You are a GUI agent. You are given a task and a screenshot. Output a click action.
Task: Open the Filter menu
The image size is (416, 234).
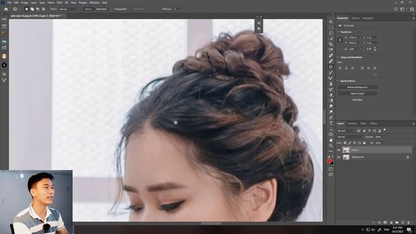pos(59,3)
